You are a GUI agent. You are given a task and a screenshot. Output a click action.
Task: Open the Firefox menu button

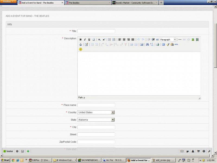coord(8,2)
